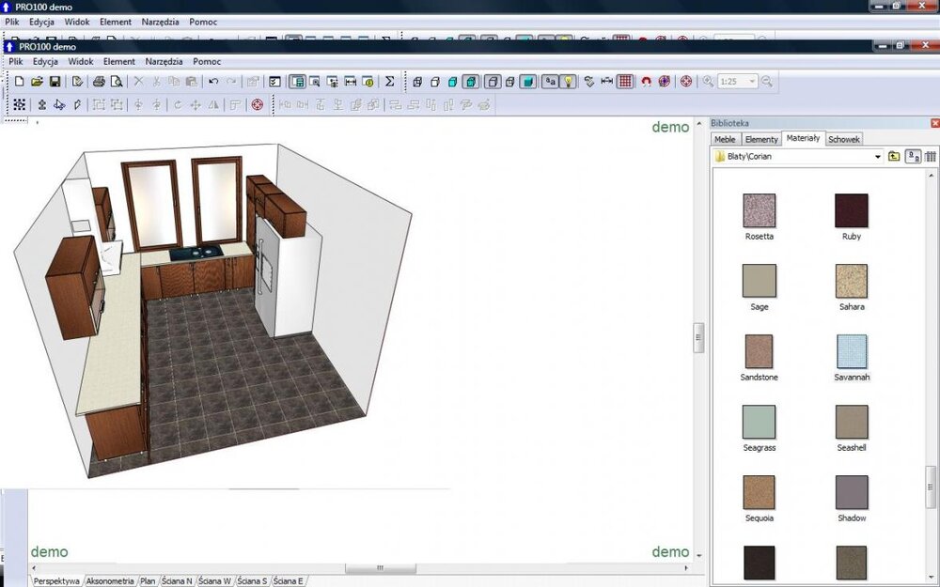Click the Save file icon
Viewport: 940px width, 587px height.
coord(55,82)
